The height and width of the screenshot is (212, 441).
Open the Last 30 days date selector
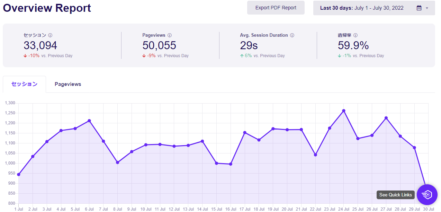click(374, 8)
